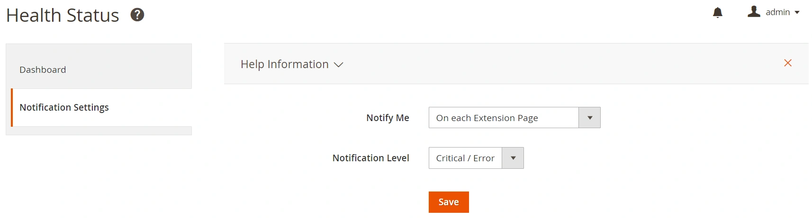
Task: Click the empty Help Information header bar
Action: tap(545, 64)
